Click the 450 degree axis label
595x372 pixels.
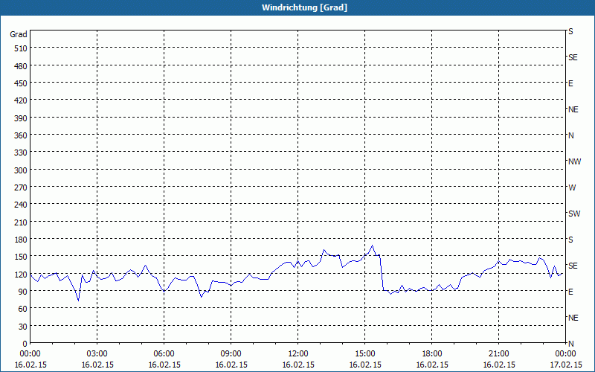click(x=21, y=83)
